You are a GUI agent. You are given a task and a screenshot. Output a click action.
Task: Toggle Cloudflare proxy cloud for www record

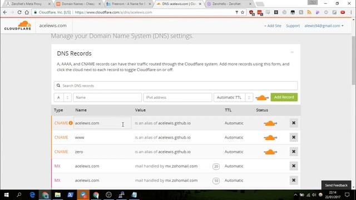[x=270, y=138]
